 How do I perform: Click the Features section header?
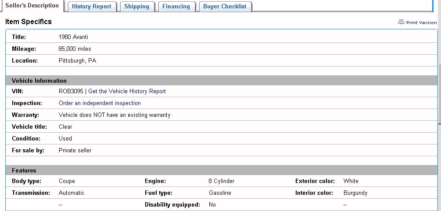[24, 170]
